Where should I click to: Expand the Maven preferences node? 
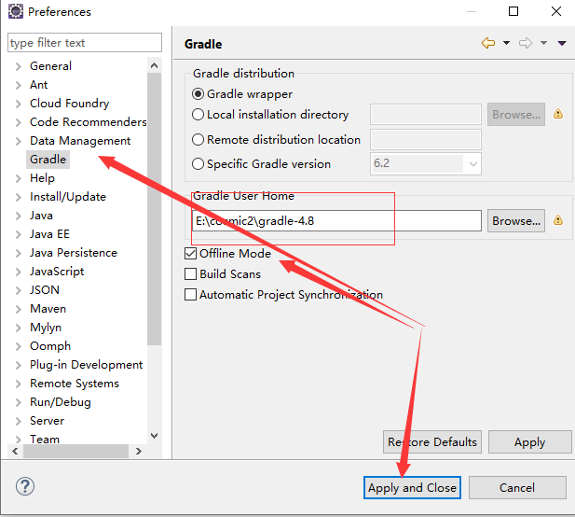(x=18, y=309)
